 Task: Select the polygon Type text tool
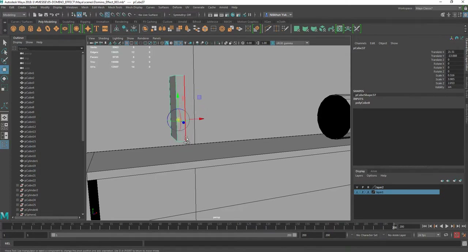point(97,29)
